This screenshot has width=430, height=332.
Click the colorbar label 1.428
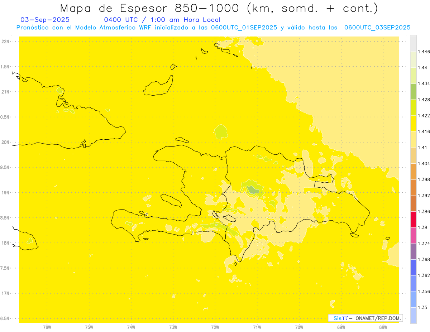click(x=424, y=100)
